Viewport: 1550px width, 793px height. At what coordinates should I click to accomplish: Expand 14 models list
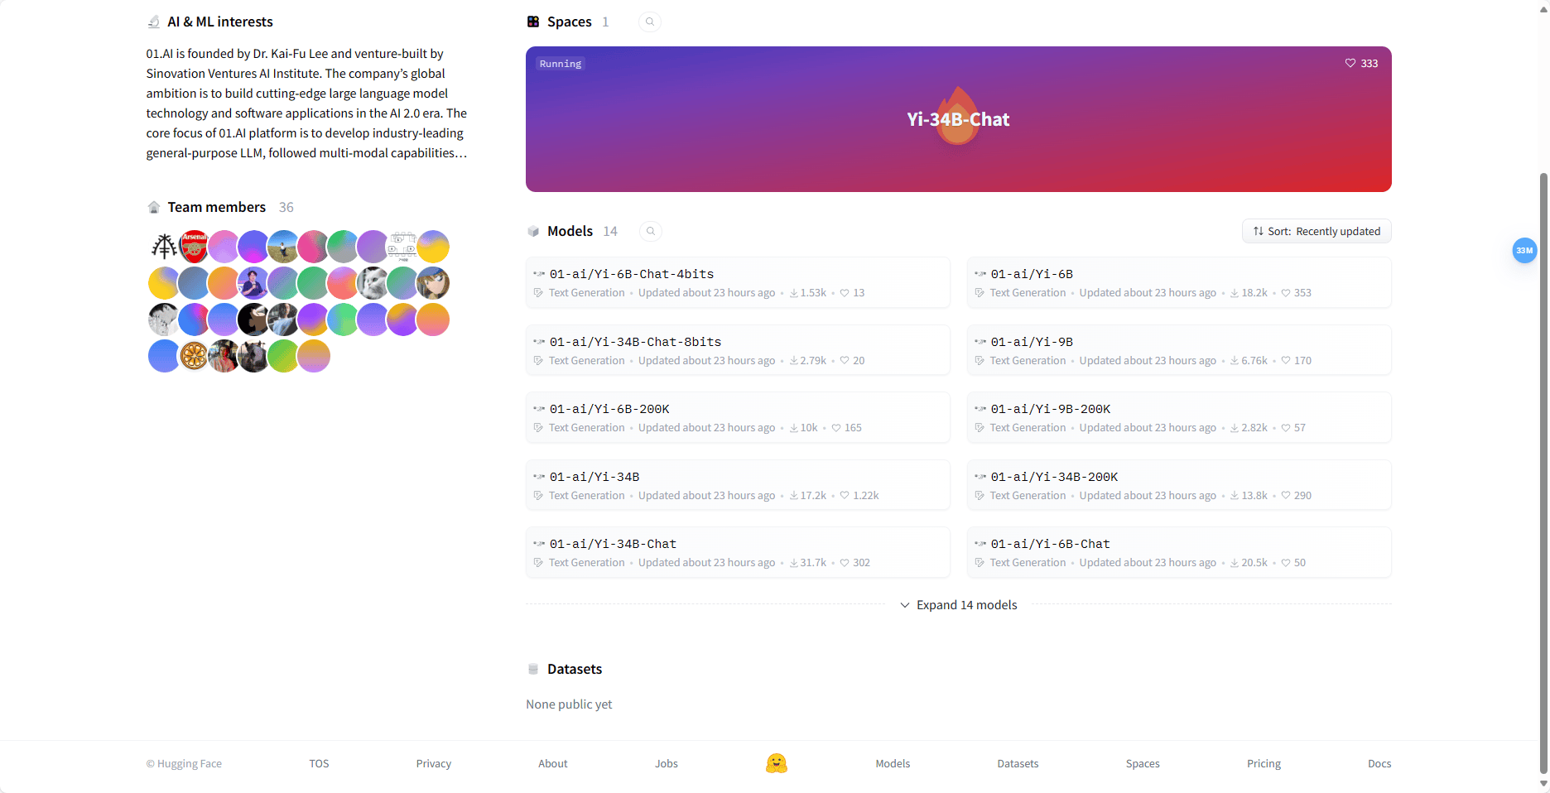pos(959,605)
